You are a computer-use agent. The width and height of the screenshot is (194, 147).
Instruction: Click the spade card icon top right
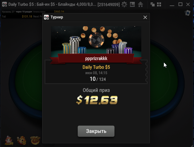coord(188,13)
